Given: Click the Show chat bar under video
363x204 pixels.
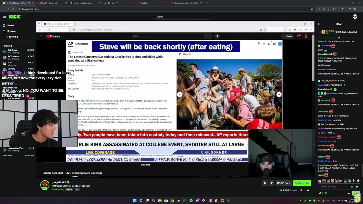Looking at the screenshot, I should pyautogui.click(x=145, y=165).
